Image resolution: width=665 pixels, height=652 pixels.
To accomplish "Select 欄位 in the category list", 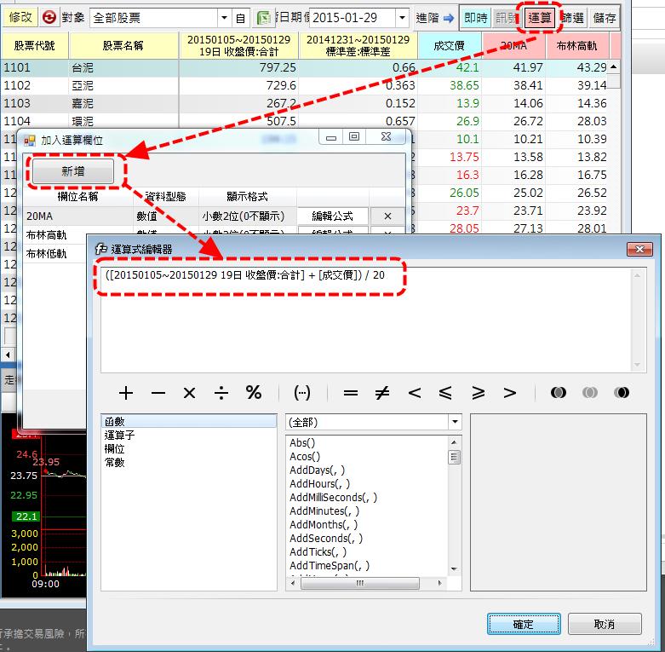I will [114, 449].
